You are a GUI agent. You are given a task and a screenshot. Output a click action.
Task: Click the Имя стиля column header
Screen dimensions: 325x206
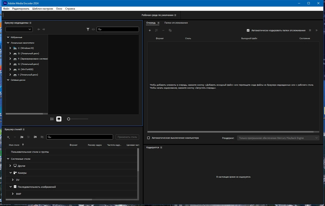click(14, 145)
